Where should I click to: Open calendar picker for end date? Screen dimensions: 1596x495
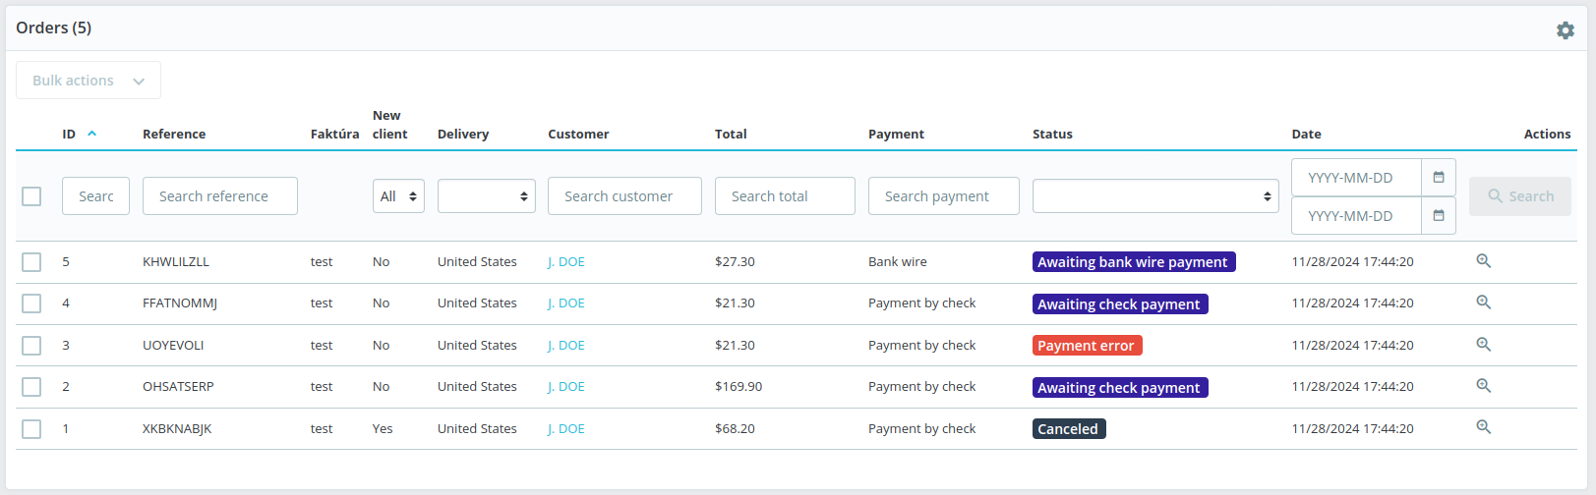pyautogui.click(x=1438, y=216)
